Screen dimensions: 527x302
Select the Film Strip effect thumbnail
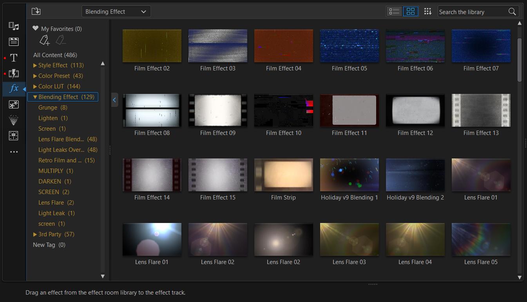click(283, 174)
